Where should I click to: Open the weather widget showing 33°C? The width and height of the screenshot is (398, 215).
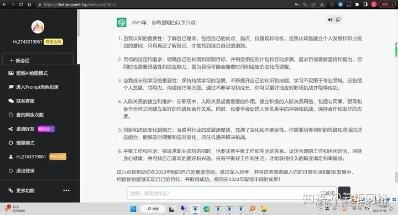point(15,209)
